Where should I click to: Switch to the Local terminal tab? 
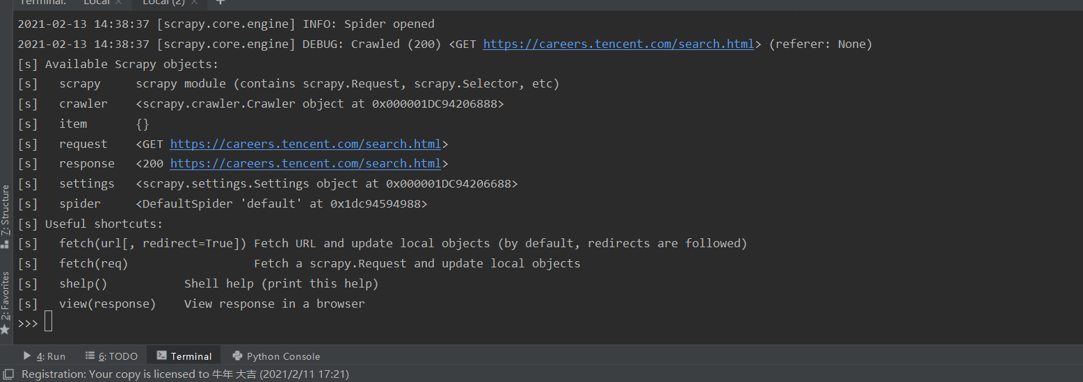click(97, 2)
